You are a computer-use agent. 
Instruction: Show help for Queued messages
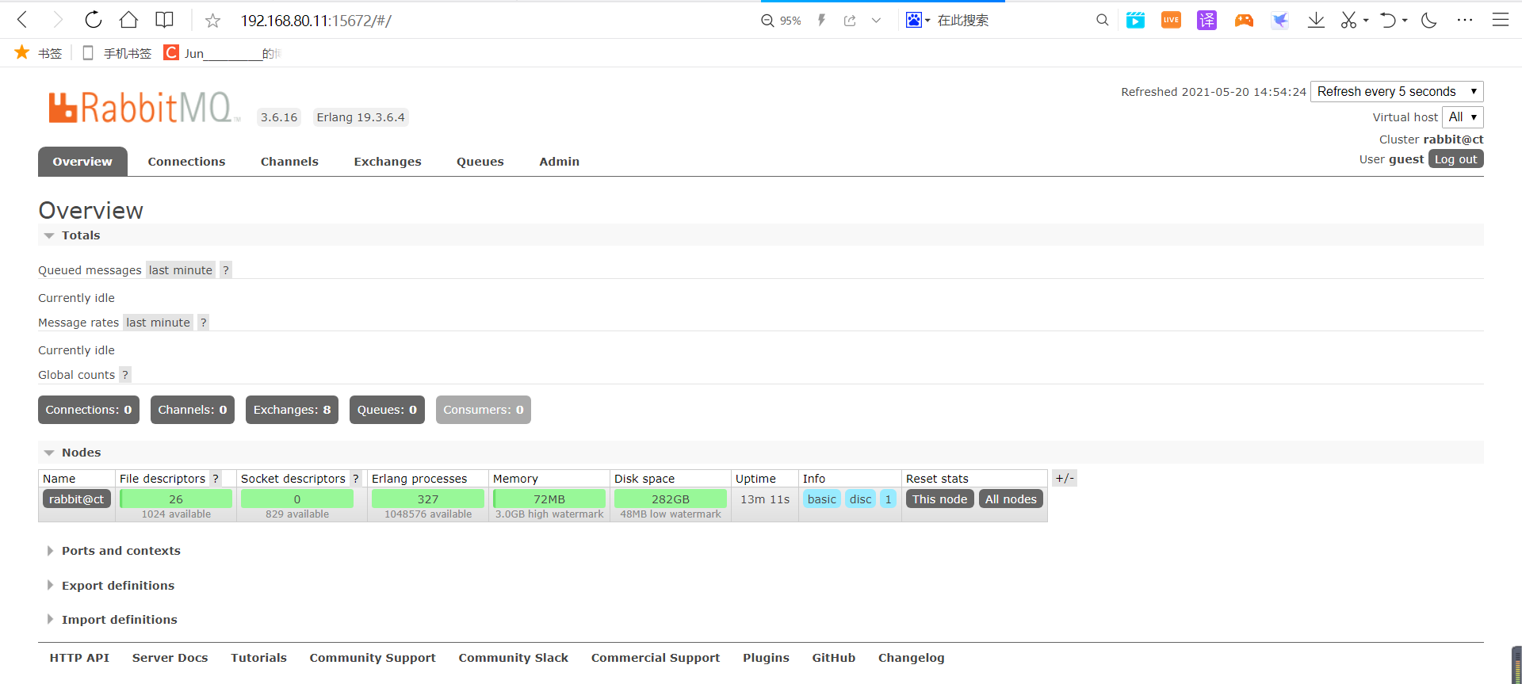tap(226, 270)
